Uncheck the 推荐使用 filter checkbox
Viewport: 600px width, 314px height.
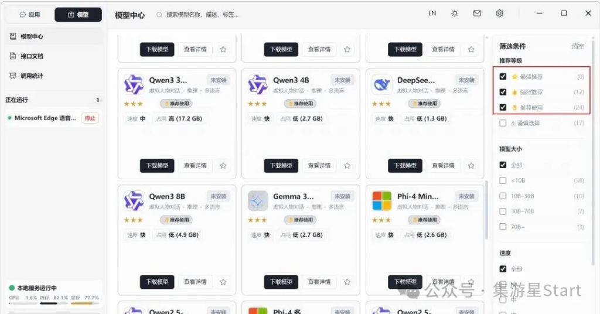coord(503,107)
